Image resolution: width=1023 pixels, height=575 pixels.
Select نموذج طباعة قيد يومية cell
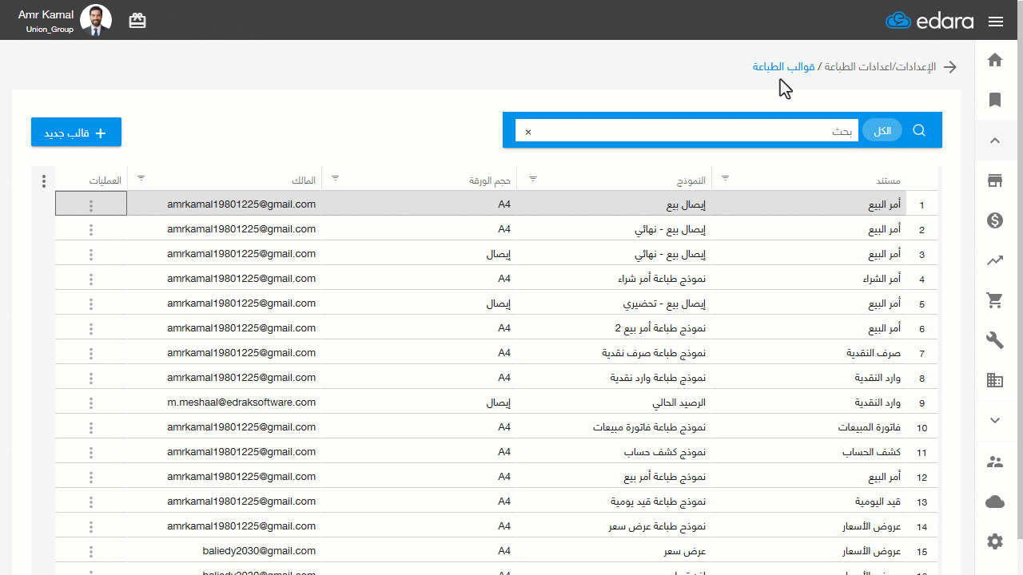click(x=614, y=502)
